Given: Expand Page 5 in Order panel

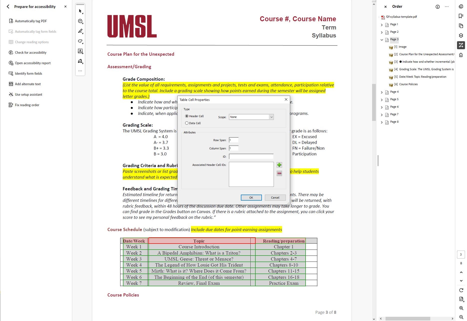Looking at the screenshot, I should tap(382, 100).
